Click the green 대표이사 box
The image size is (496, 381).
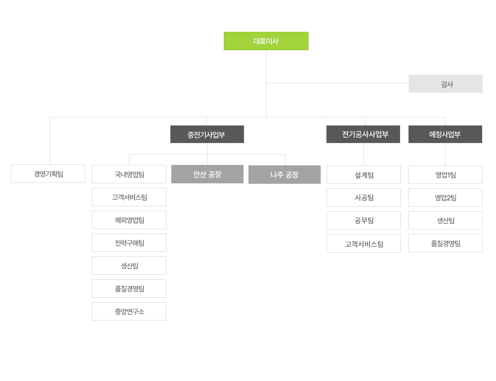pyautogui.click(x=266, y=41)
